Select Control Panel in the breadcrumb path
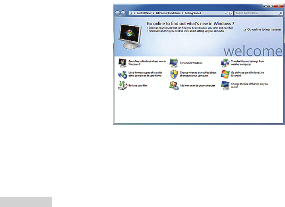This screenshot has height=207, width=285. point(144,13)
